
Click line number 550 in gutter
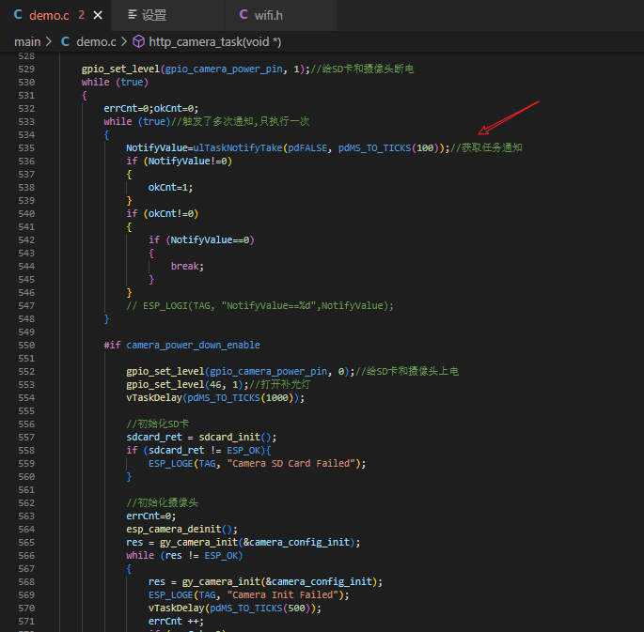tap(26, 346)
